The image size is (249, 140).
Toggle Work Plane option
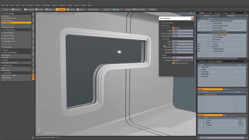pos(152,10)
